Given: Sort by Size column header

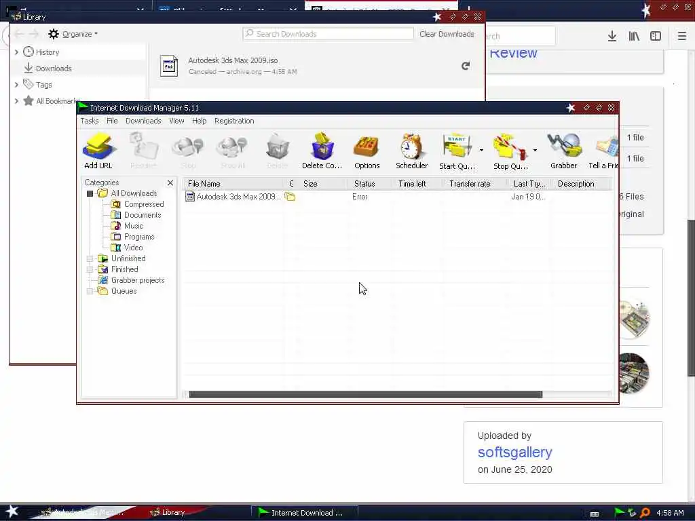Looking at the screenshot, I should pos(322,184).
